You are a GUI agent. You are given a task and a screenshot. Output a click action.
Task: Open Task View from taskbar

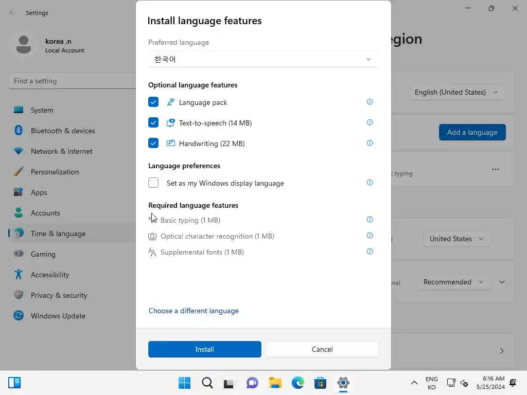(x=229, y=383)
